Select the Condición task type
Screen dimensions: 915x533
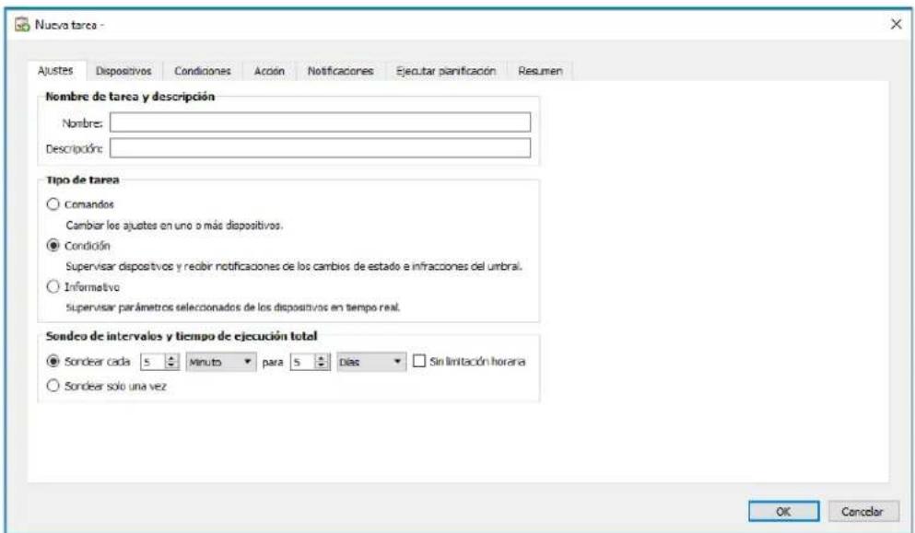(54, 243)
